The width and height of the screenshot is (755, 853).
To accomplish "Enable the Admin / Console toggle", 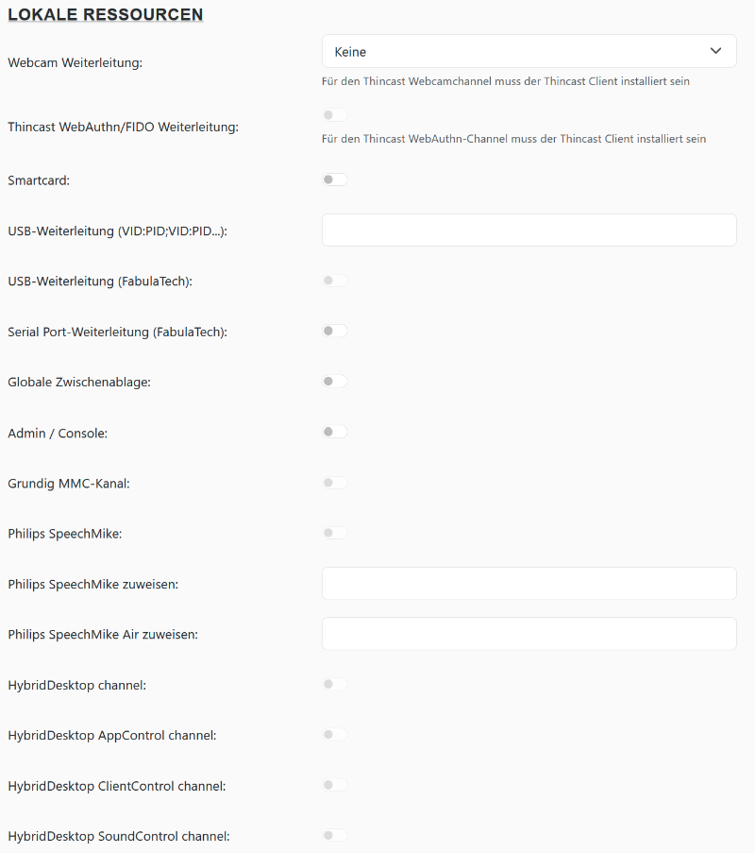I will (x=335, y=432).
